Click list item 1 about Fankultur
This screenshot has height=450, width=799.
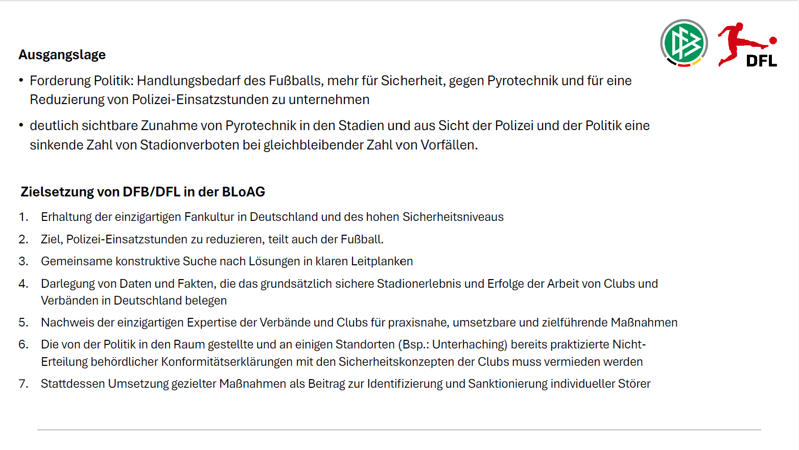point(272,217)
